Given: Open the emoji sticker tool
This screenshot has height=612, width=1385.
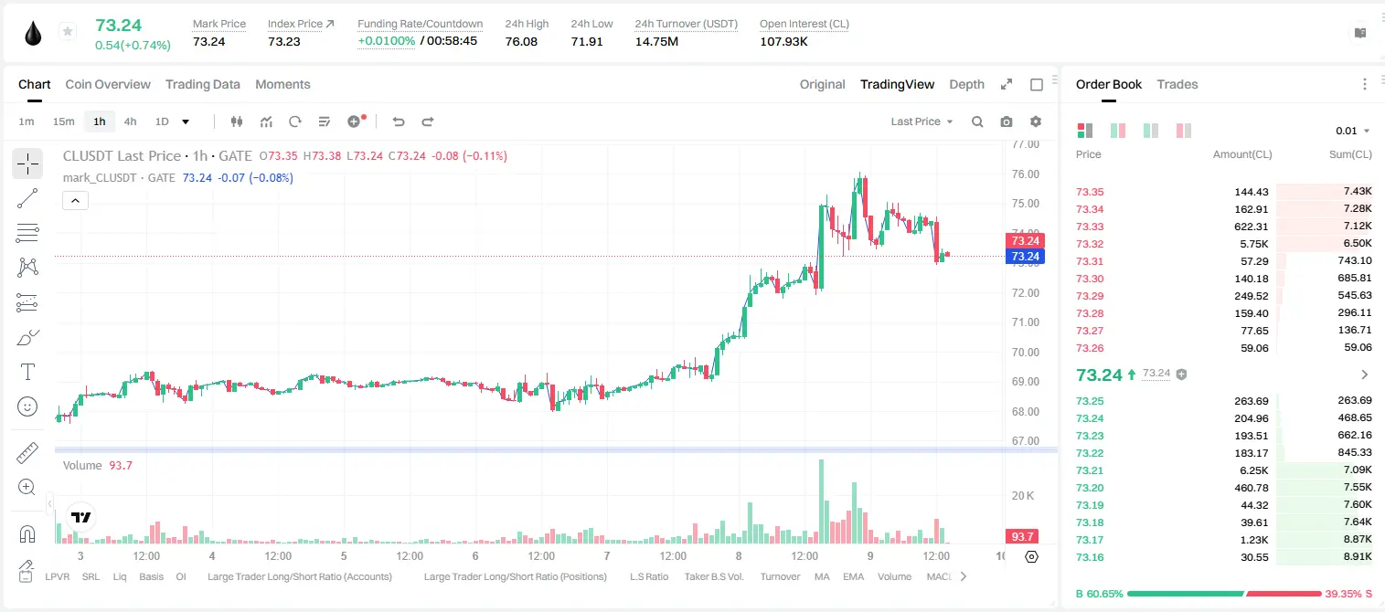Looking at the screenshot, I should click(27, 406).
